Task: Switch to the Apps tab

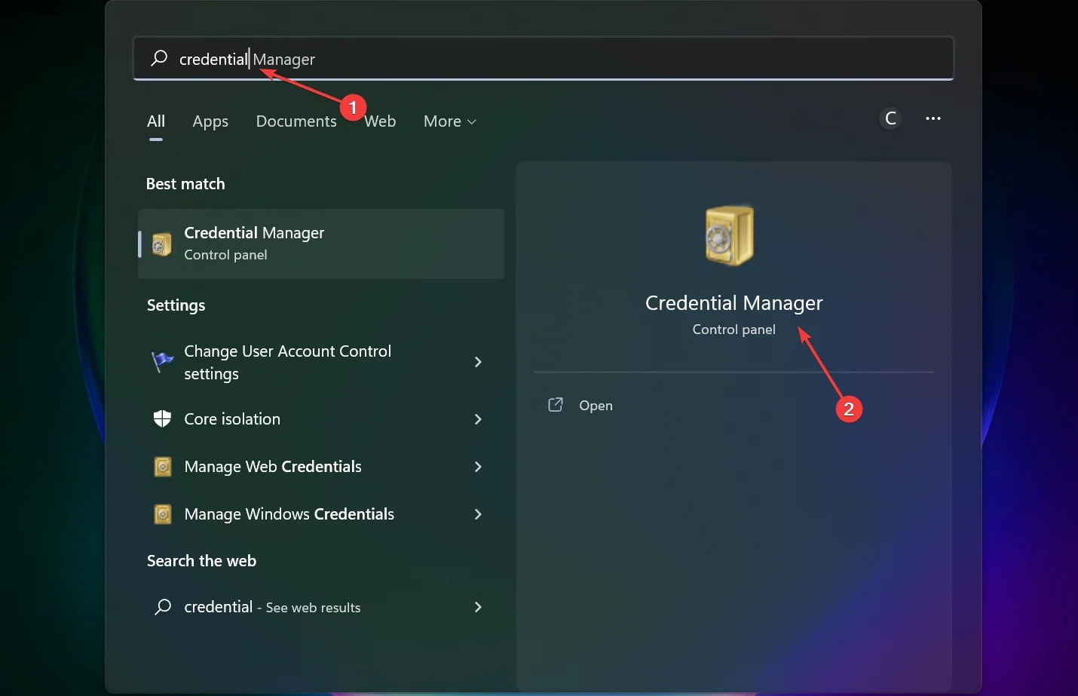Action: [x=210, y=121]
